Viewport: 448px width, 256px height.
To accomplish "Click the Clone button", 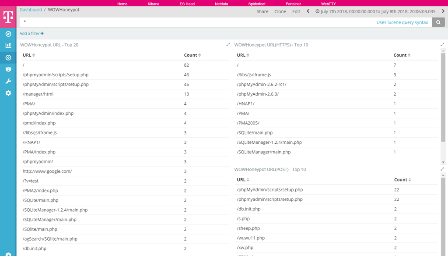I will coord(280,11).
